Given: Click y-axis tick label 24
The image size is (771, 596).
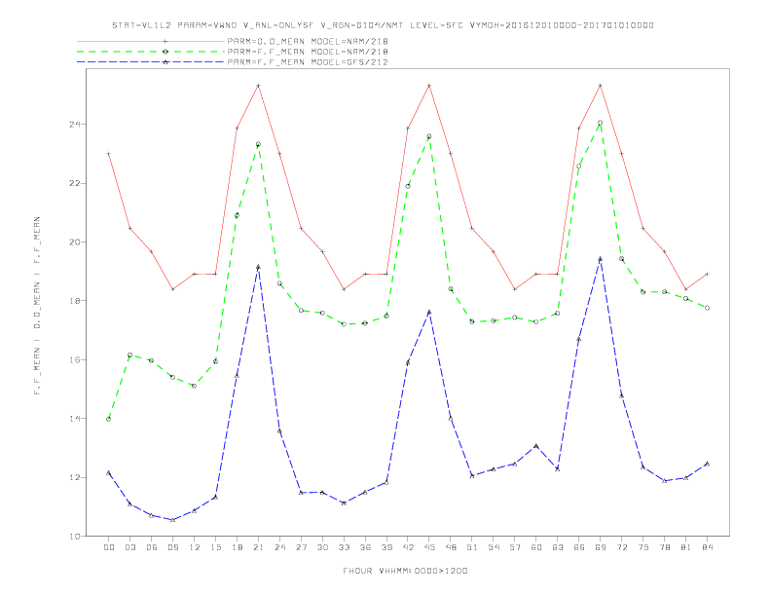Looking at the screenshot, I should pos(75,125).
